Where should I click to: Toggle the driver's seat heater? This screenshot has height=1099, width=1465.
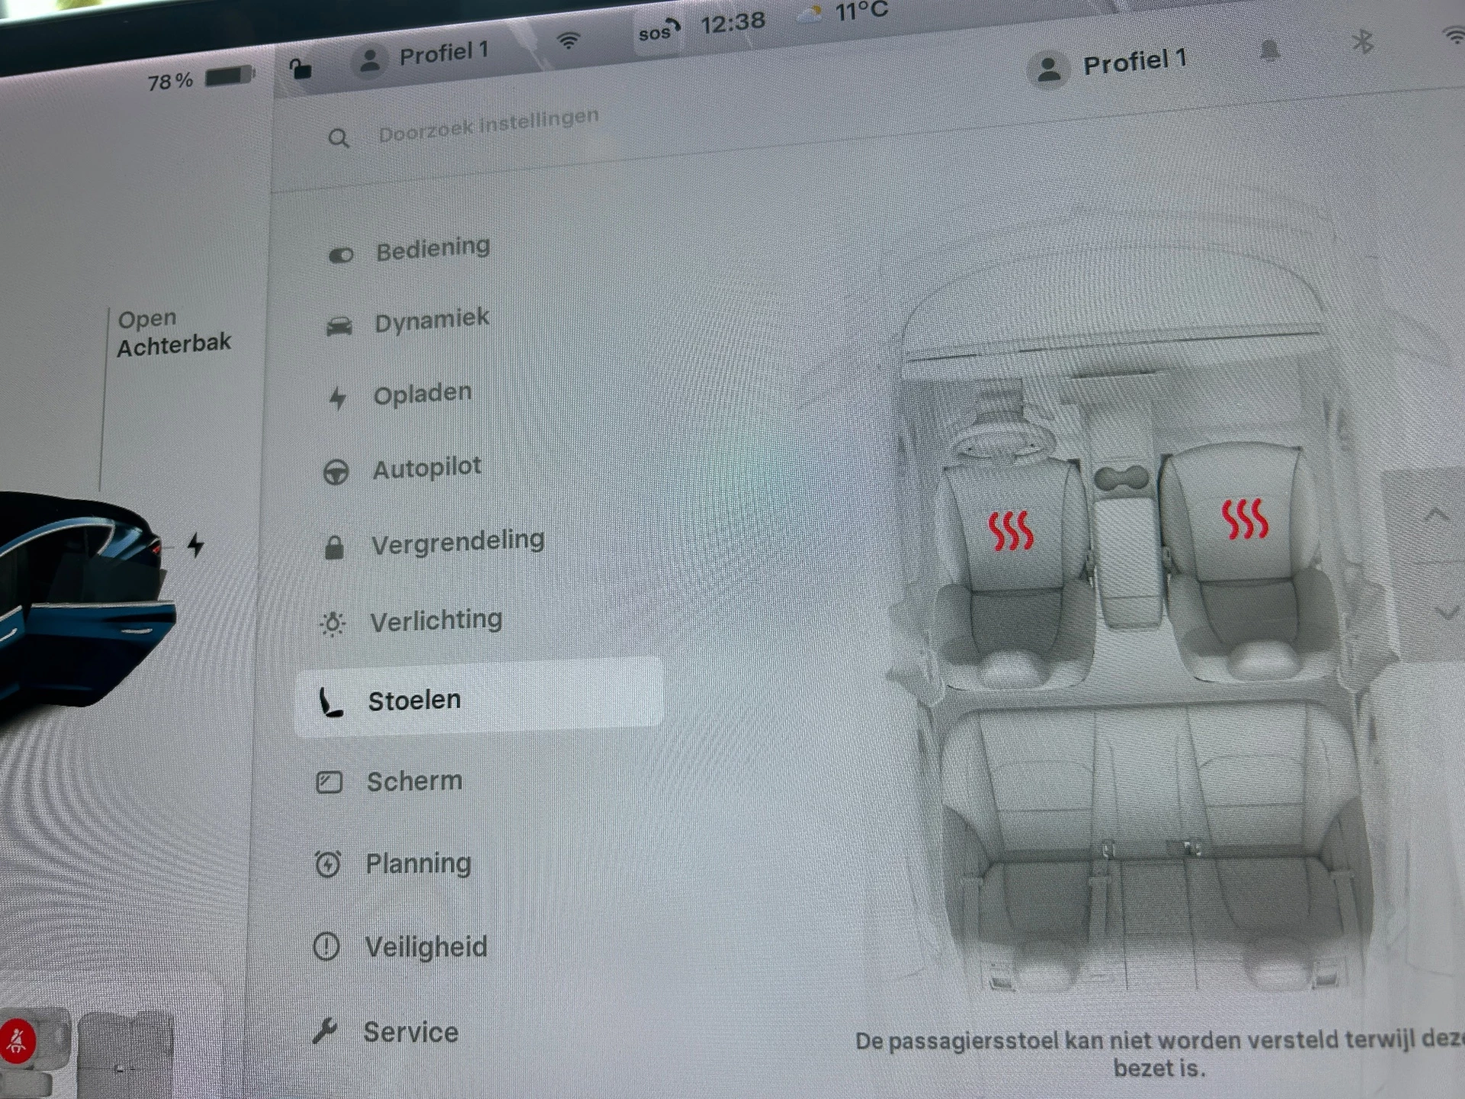click(1013, 531)
